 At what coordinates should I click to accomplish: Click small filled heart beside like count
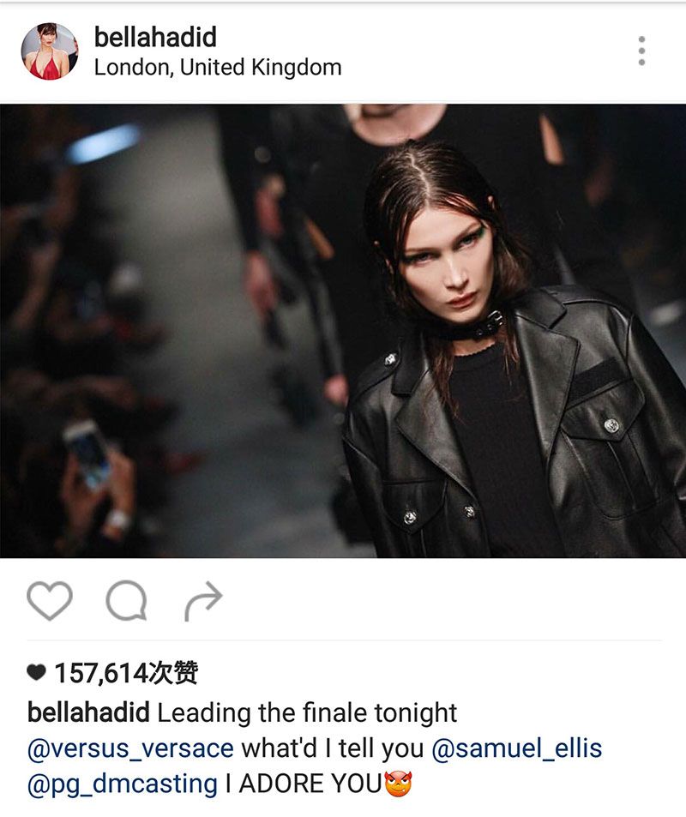coord(37,673)
